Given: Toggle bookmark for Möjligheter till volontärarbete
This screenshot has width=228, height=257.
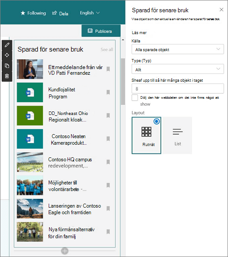Looking at the screenshot, I should click(x=108, y=185).
